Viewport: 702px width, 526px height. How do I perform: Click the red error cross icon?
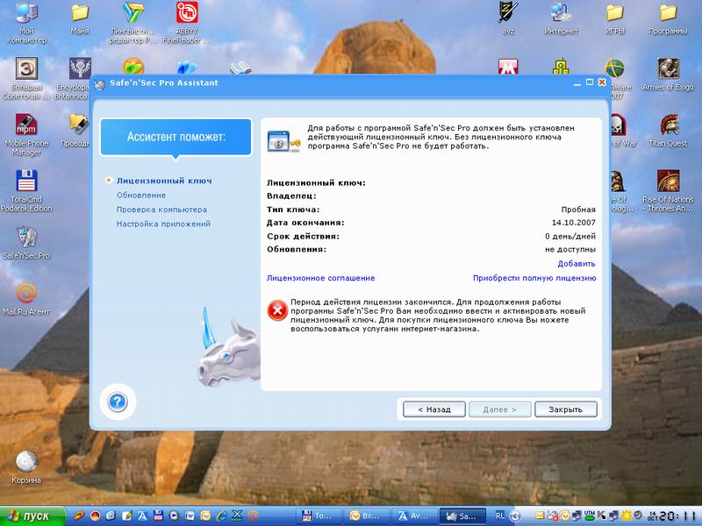pos(277,310)
